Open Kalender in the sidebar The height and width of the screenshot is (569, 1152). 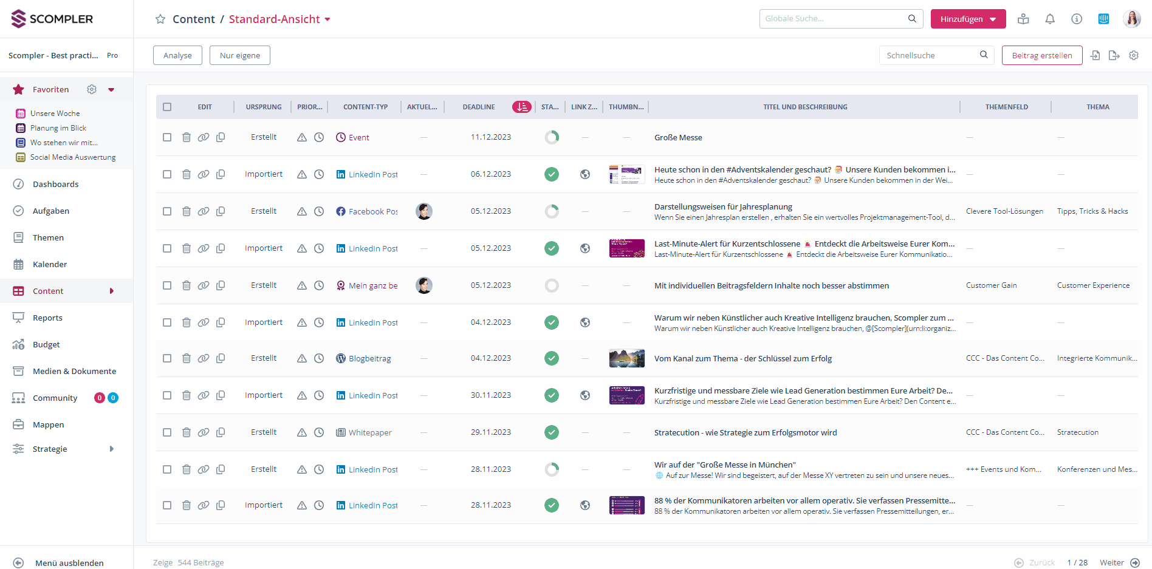pyautogui.click(x=50, y=264)
